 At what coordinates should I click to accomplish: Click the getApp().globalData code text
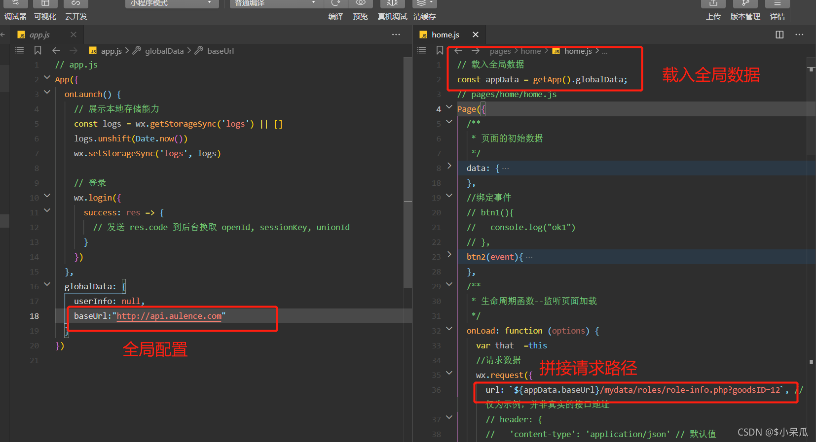coord(580,80)
